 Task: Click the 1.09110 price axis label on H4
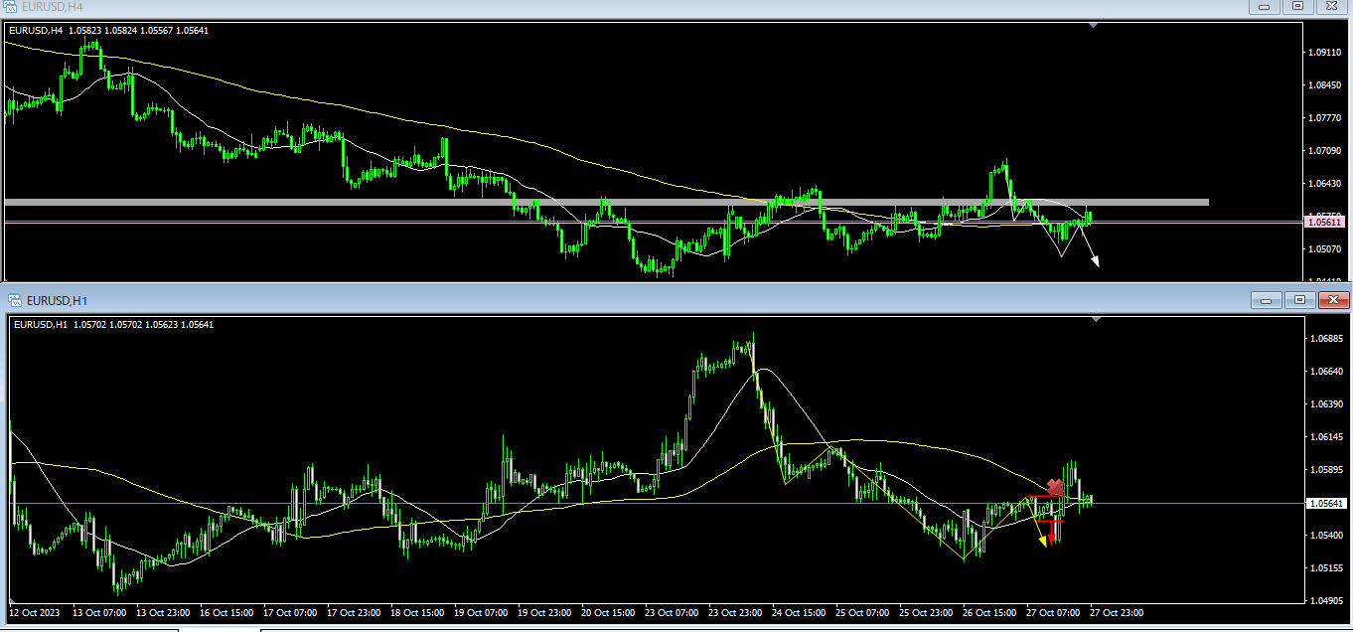(x=1326, y=52)
